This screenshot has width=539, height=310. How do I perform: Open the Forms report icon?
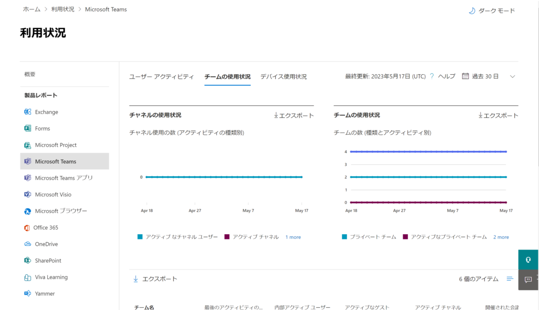(x=27, y=128)
